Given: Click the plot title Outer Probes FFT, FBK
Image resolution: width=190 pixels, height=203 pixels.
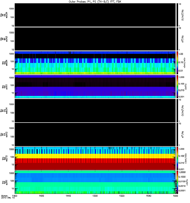Looking at the screenshot, I should pyautogui.click(x=95, y=2).
